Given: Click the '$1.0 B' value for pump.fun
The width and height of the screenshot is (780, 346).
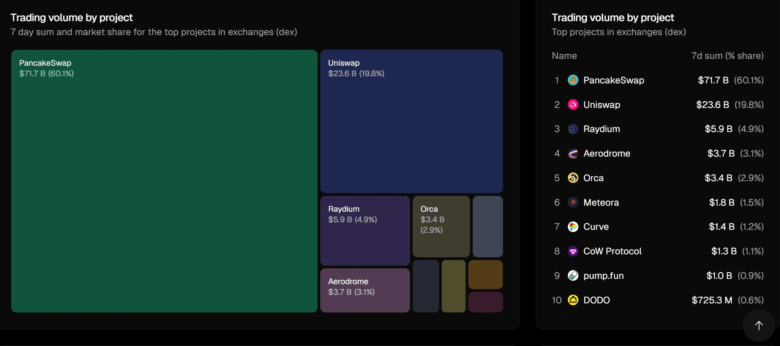Looking at the screenshot, I should coord(719,276).
